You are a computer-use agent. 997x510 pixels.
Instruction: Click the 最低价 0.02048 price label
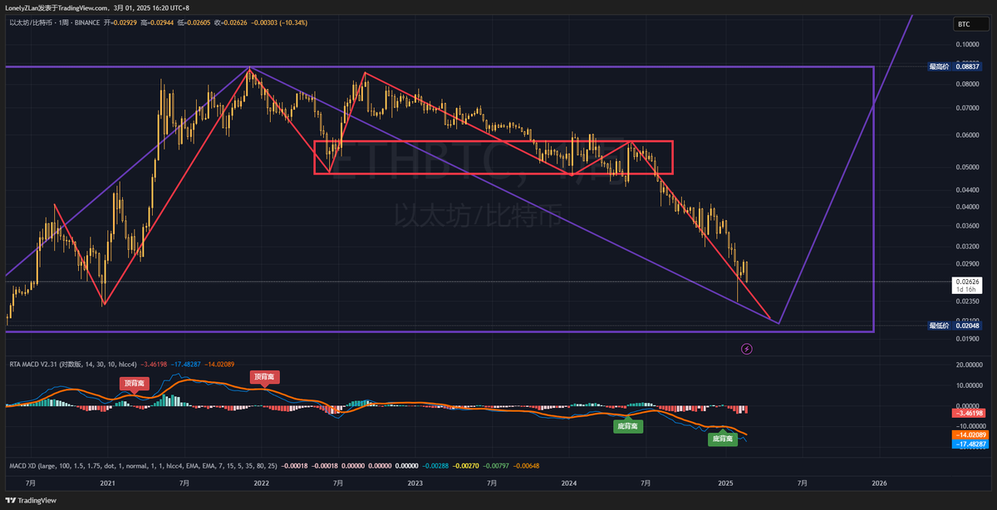pos(954,326)
